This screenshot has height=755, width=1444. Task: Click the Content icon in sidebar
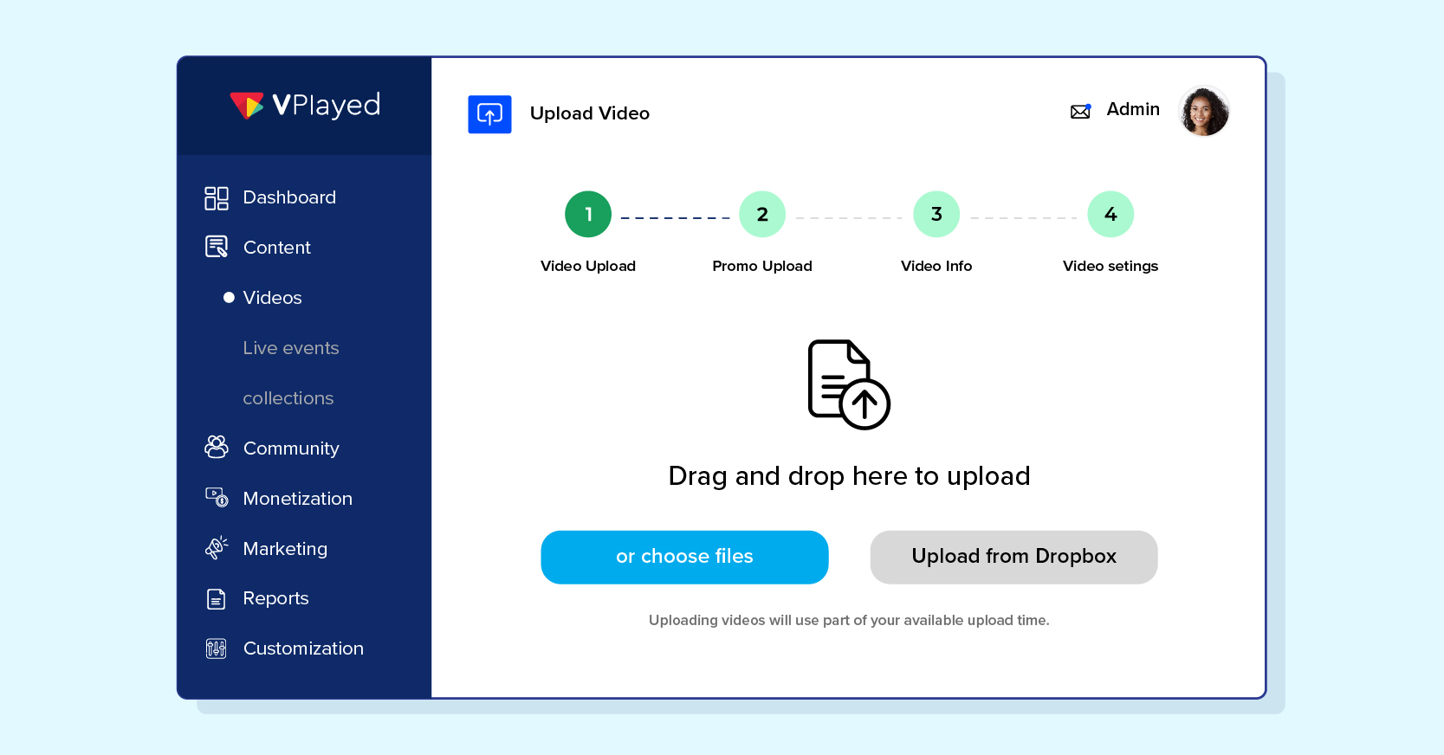click(216, 248)
